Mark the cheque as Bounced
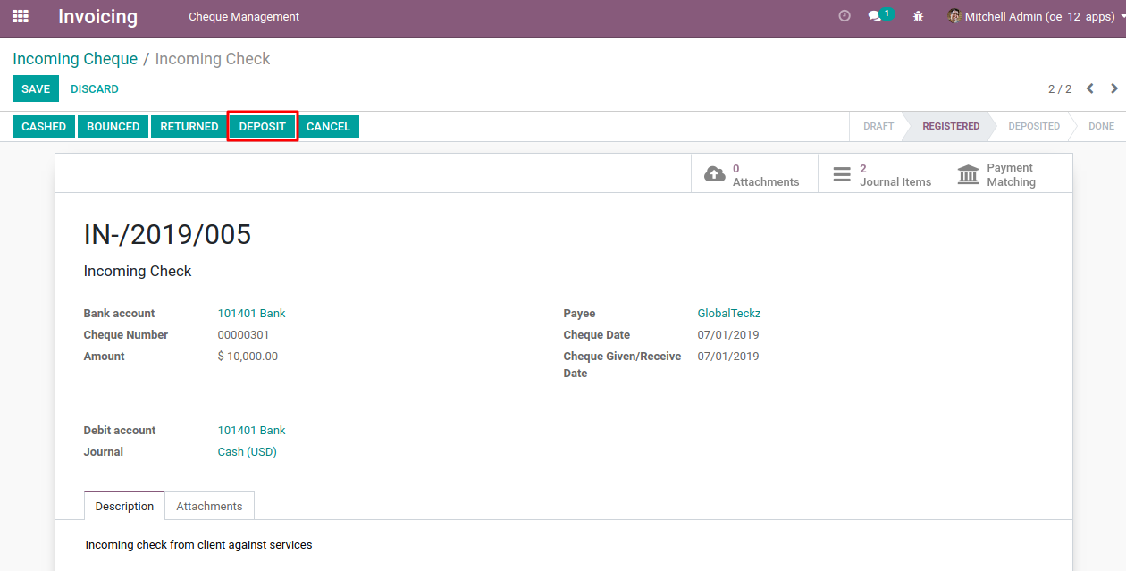Image resolution: width=1126 pixels, height=571 pixels. [113, 127]
